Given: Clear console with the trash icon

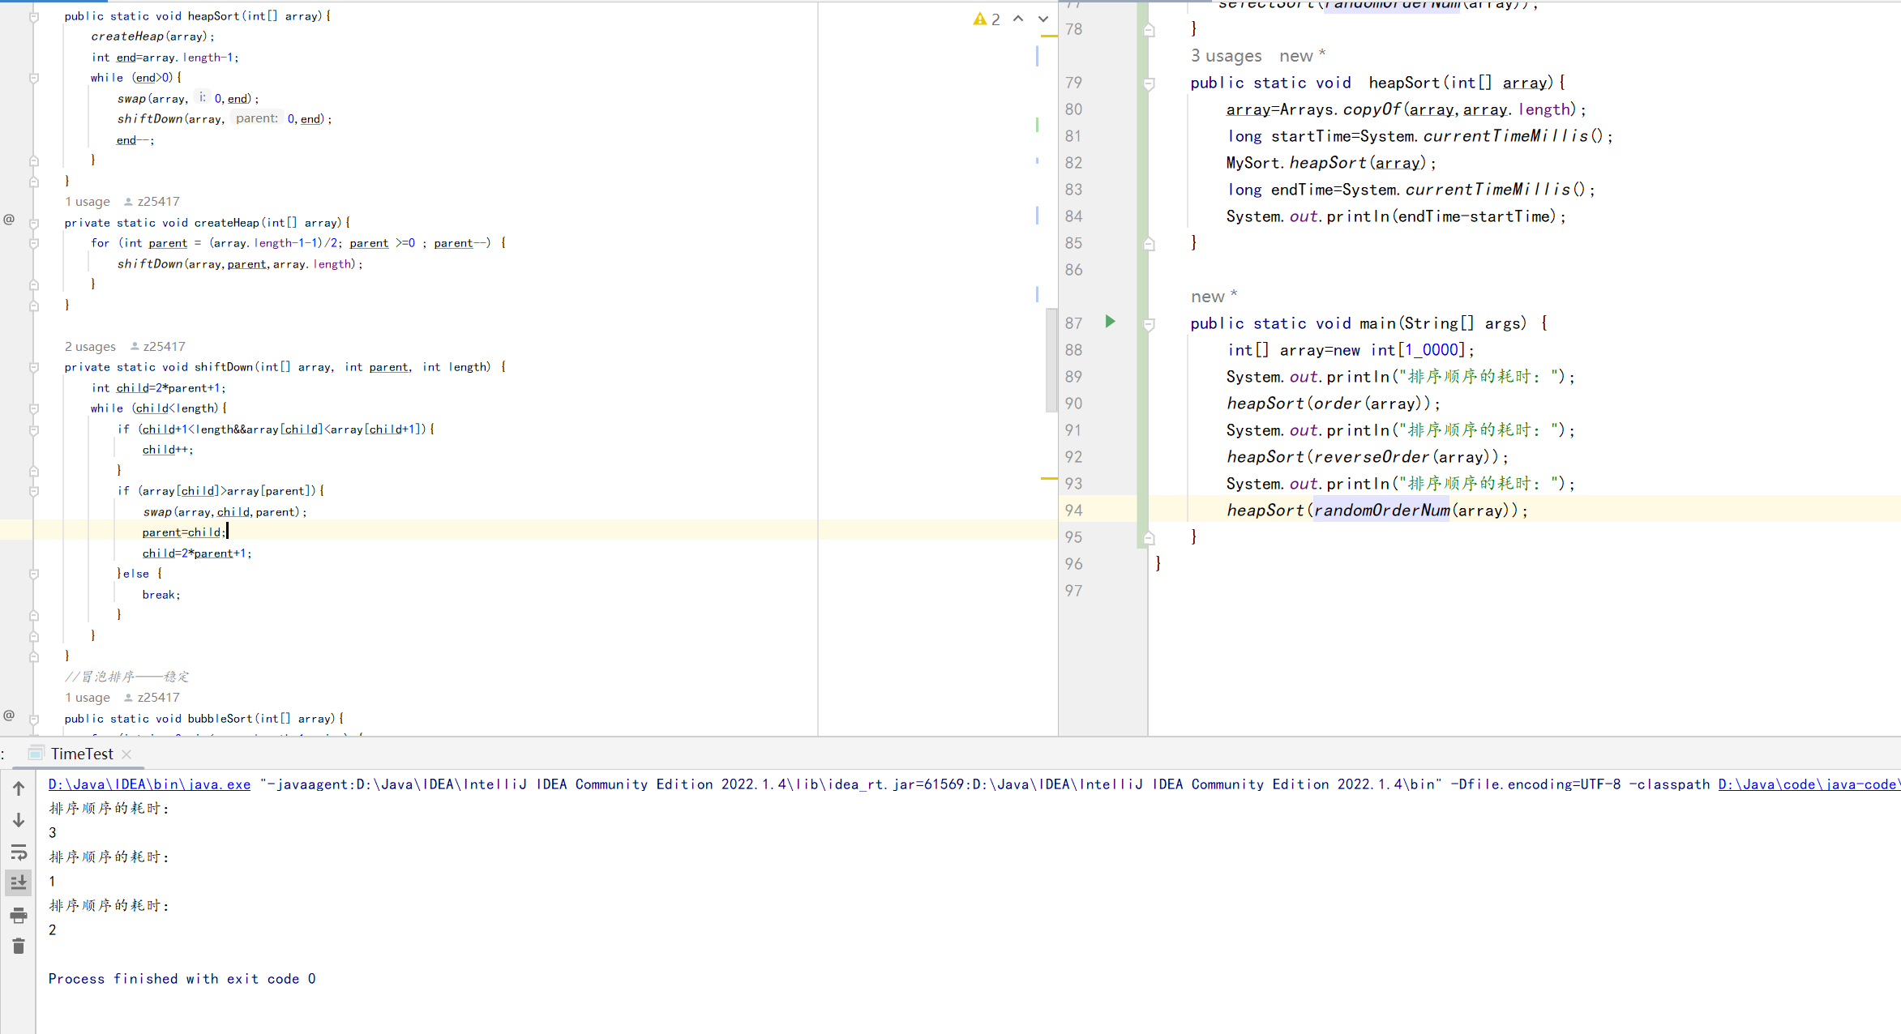Looking at the screenshot, I should [19, 946].
